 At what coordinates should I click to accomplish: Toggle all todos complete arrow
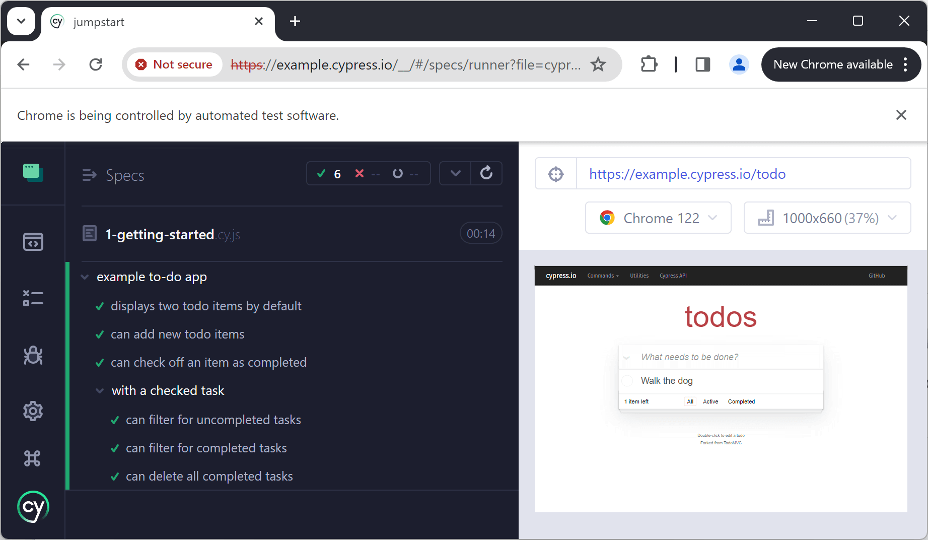tap(627, 358)
